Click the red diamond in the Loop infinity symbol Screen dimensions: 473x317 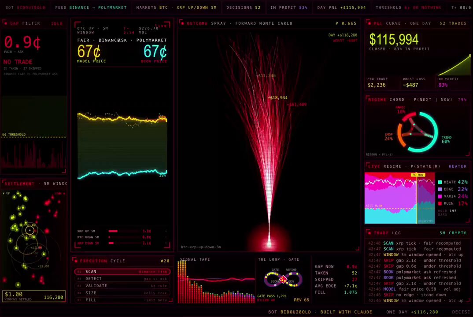[x=283, y=280]
